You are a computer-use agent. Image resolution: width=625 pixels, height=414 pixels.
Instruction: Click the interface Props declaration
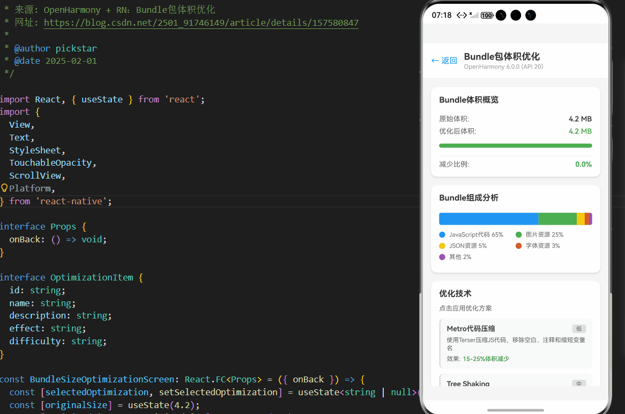43,226
